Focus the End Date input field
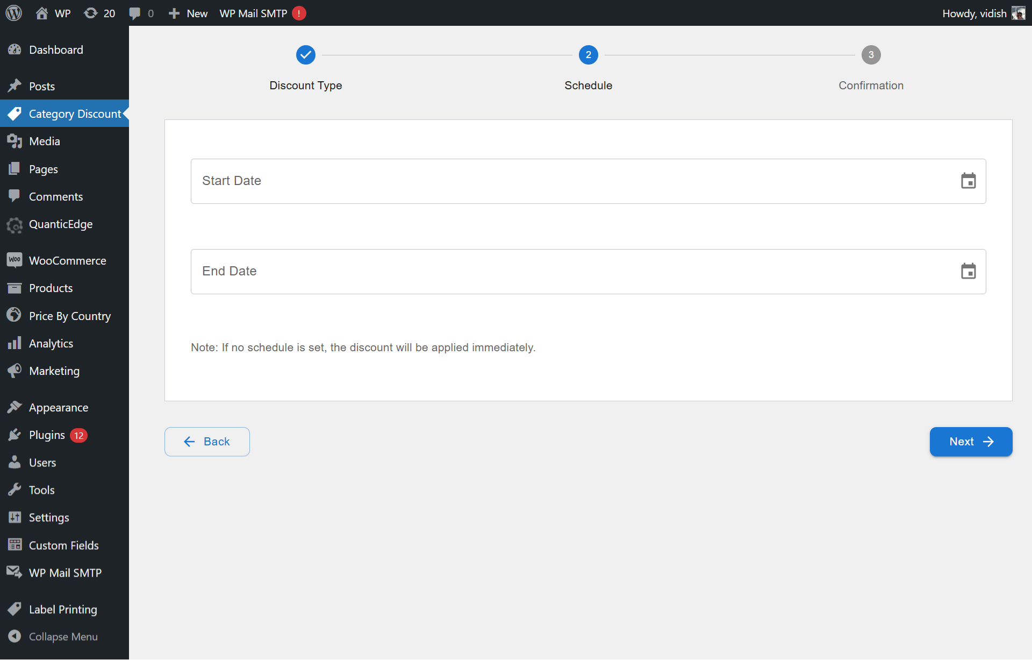The width and height of the screenshot is (1032, 660). [x=570, y=271]
